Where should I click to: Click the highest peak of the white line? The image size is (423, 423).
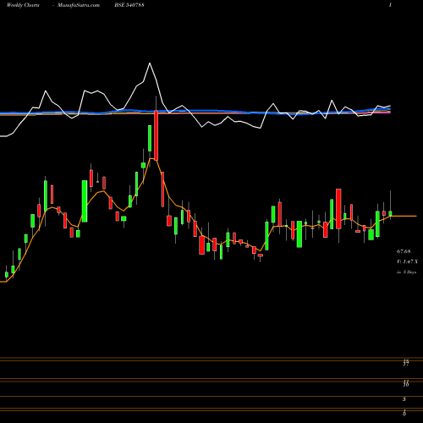tap(150, 63)
